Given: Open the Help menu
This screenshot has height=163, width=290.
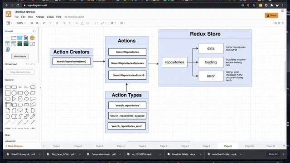Looking at the screenshot, I should click(x=58, y=17).
